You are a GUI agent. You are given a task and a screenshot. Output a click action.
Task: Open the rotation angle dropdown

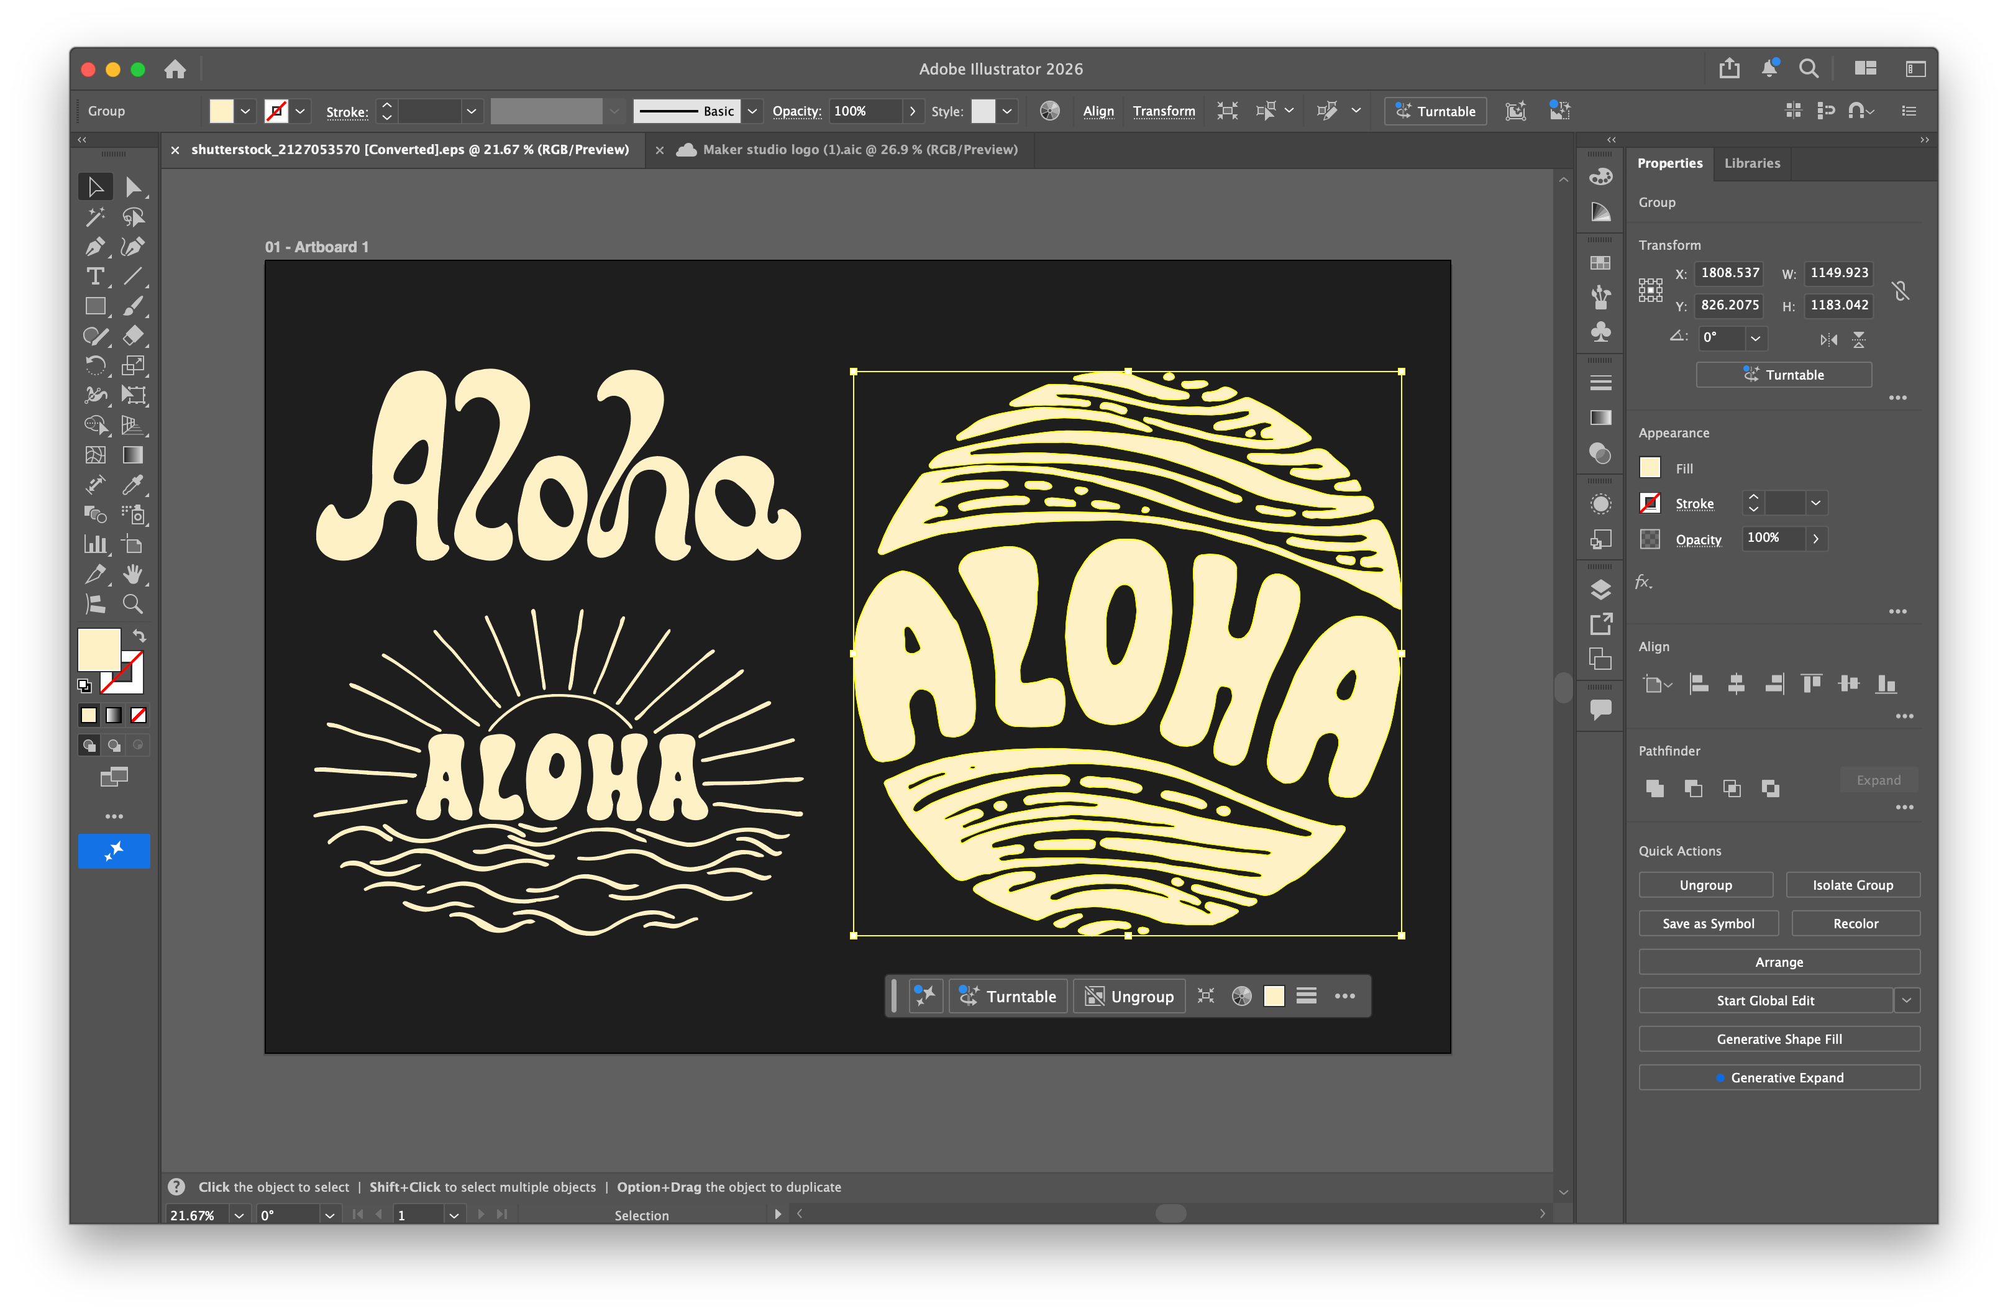[x=1756, y=338]
